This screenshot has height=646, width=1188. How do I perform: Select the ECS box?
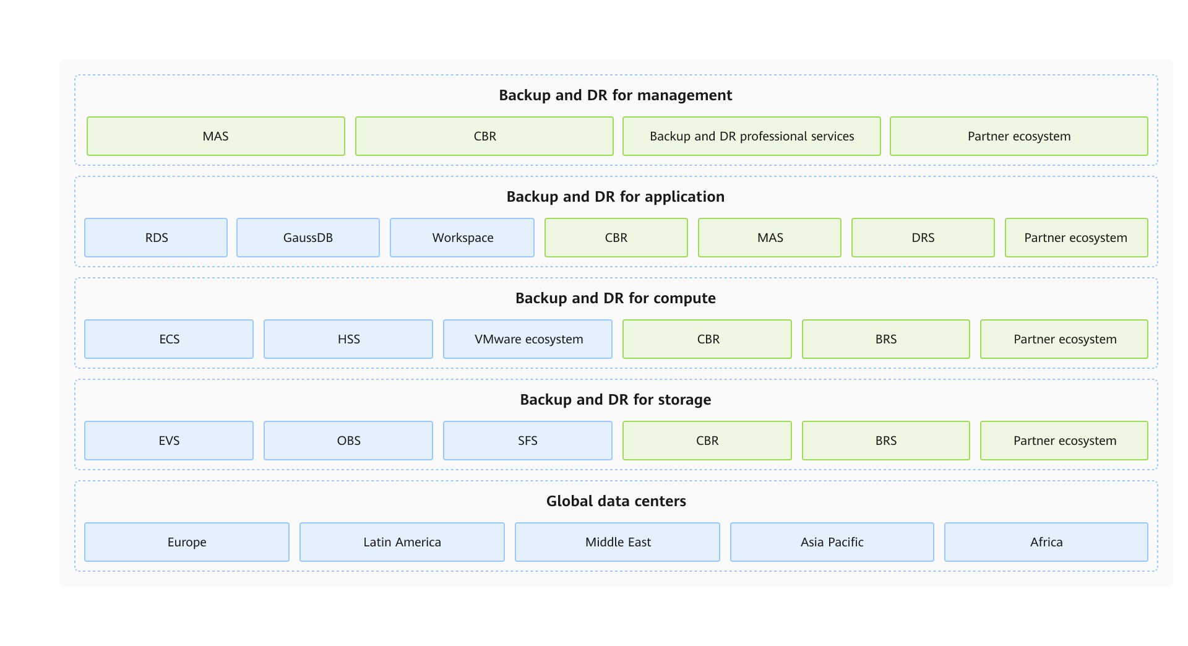click(169, 339)
